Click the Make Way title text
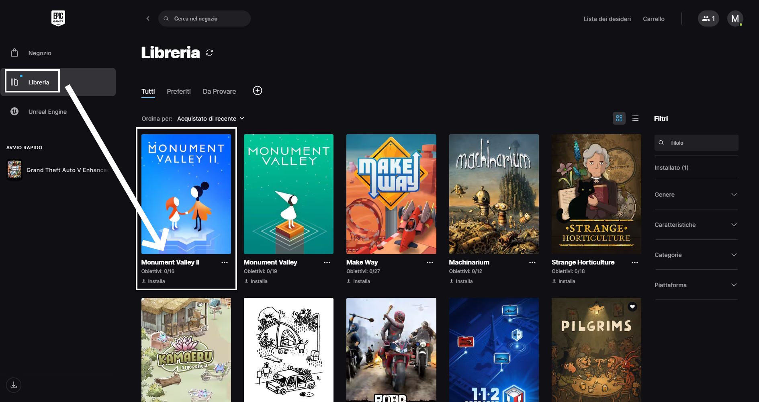Image resolution: width=759 pixels, height=402 pixels. click(x=362, y=262)
